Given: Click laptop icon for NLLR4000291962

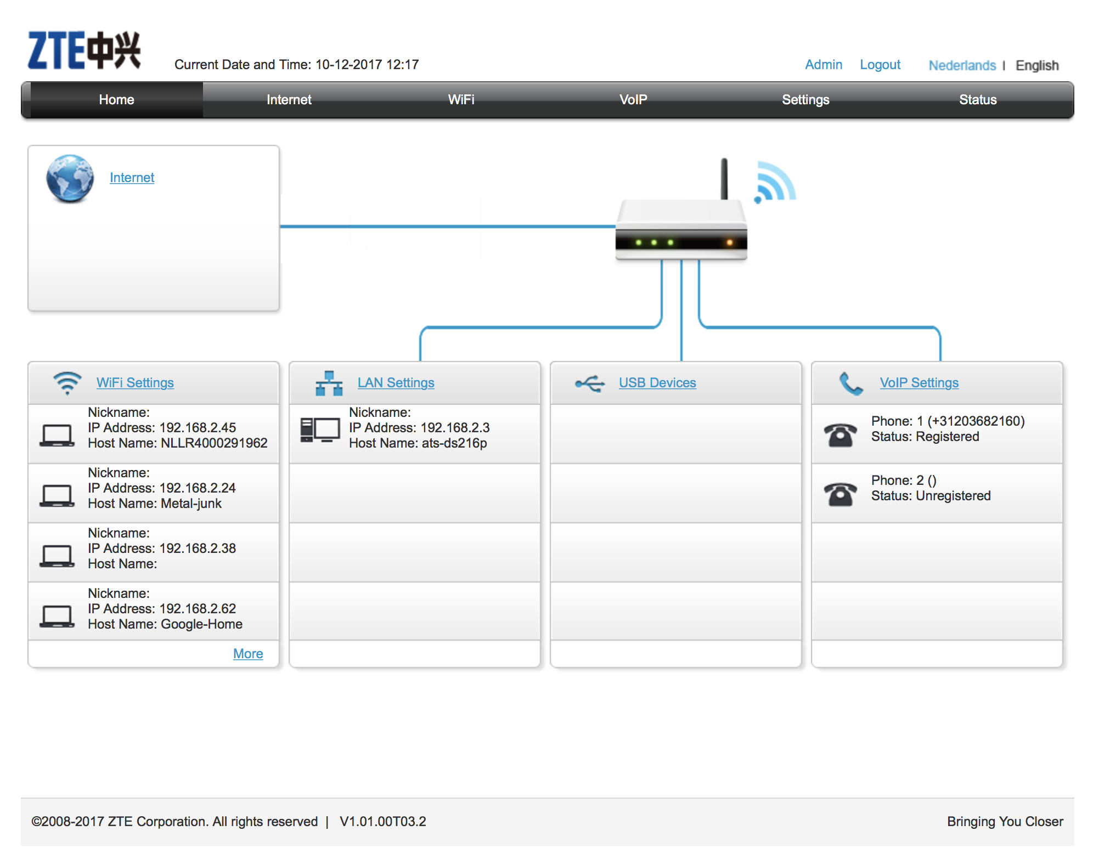Looking at the screenshot, I should 57,436.
